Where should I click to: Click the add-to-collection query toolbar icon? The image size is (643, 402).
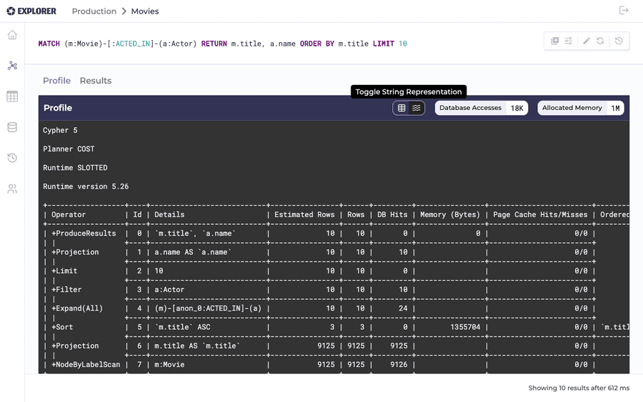pos(555,41)
